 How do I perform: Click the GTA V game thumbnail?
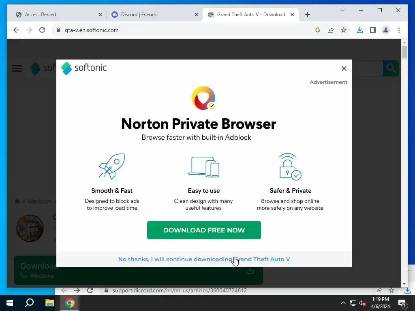[x=30, y=228]
